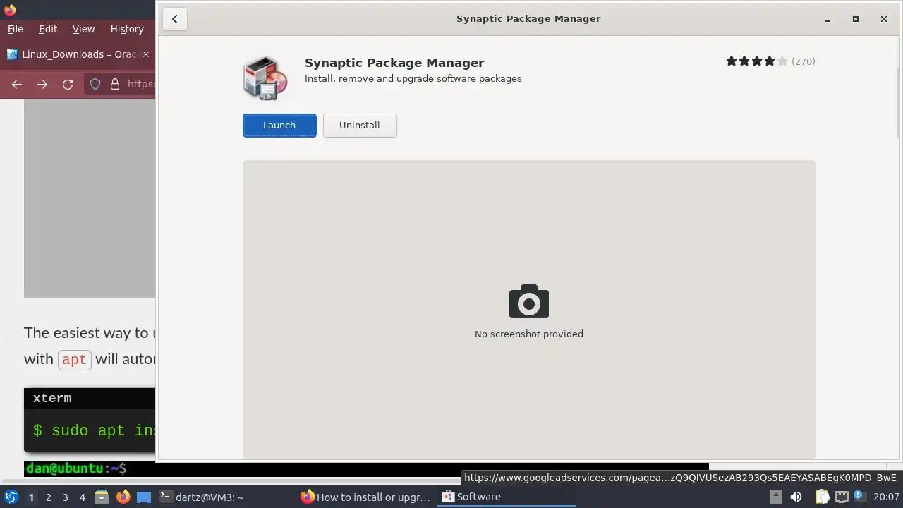Click the Firefox address bar URL text
The height and width of the screenshot is (508, 903).
(141, 84)
